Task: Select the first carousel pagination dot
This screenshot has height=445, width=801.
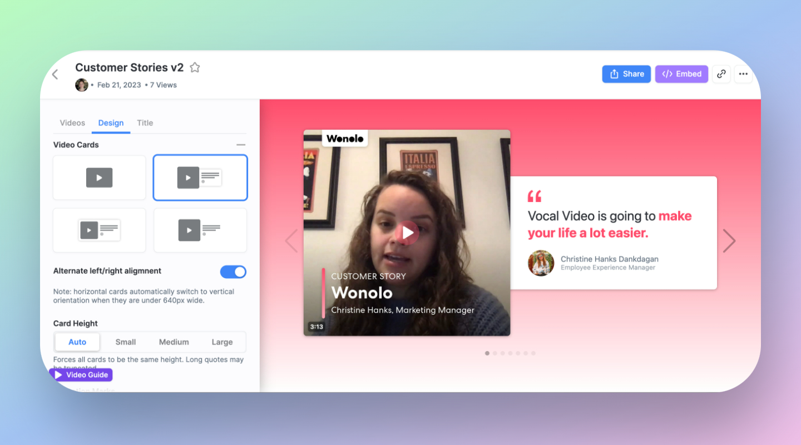Action: [487, 353]
